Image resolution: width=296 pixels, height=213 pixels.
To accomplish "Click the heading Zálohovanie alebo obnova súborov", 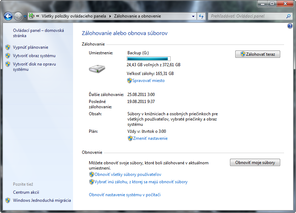I will (125, 33).
